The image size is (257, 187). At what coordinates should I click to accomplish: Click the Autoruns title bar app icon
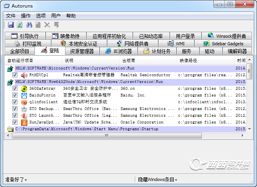7,6
